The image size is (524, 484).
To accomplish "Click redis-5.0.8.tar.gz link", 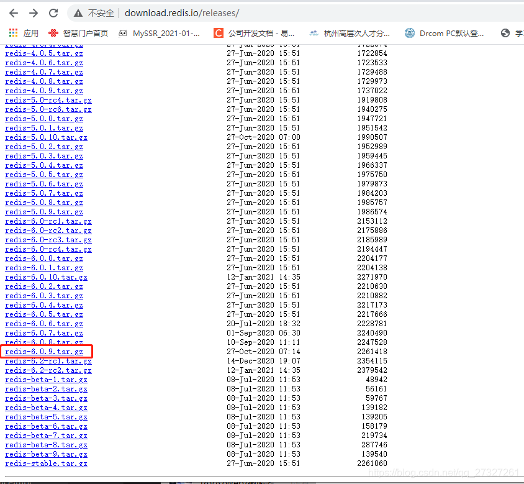I will [x=44, y=203].
